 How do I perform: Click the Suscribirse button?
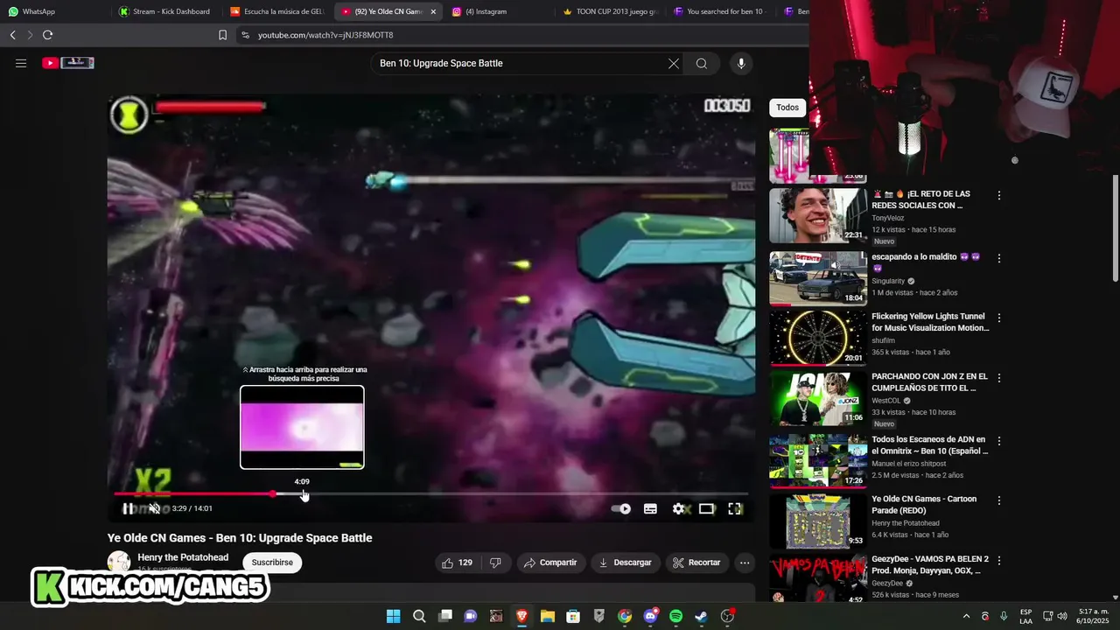tap(272, 563)
